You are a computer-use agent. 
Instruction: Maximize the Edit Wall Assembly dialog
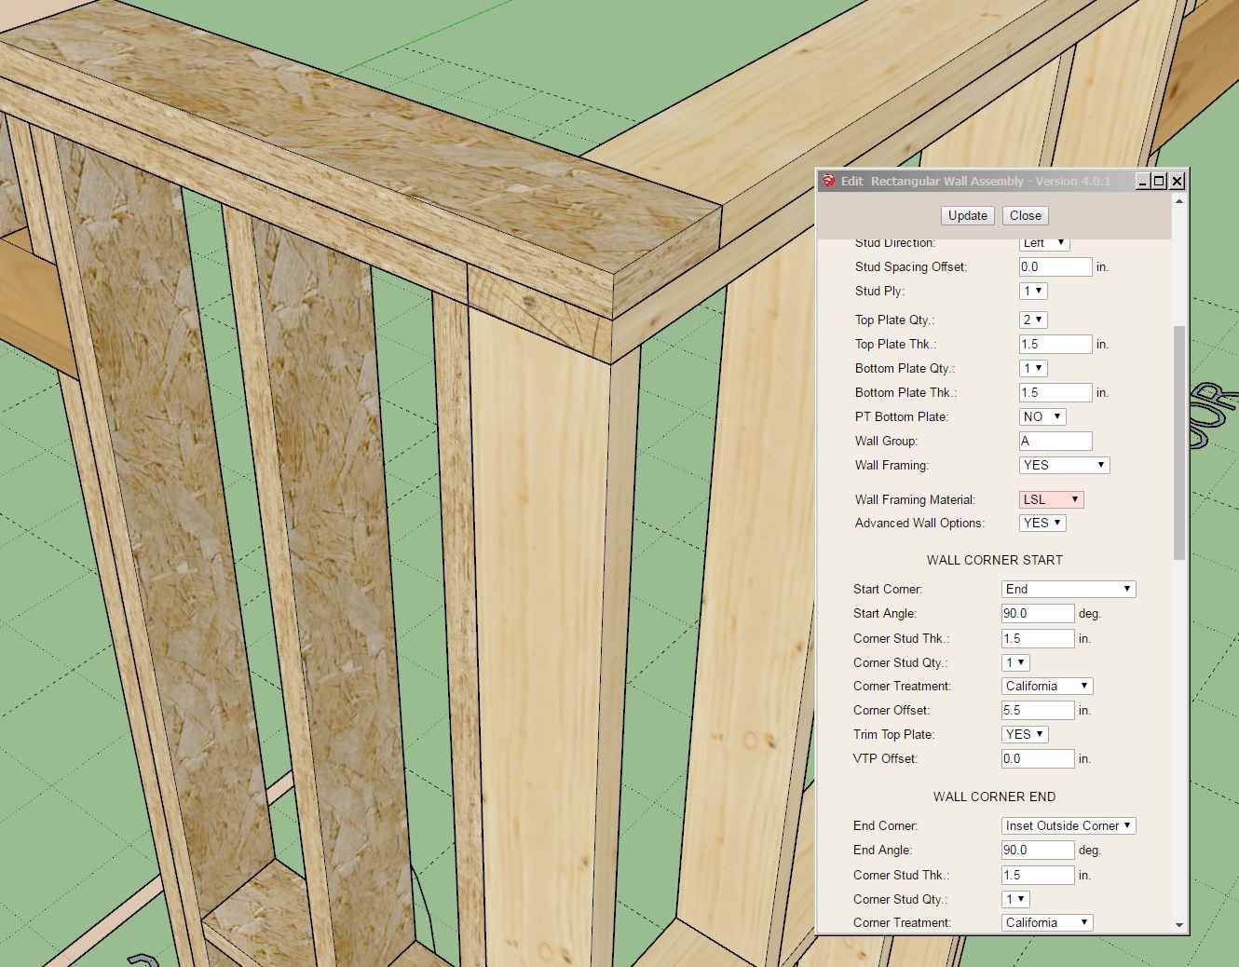(1159, 181)
